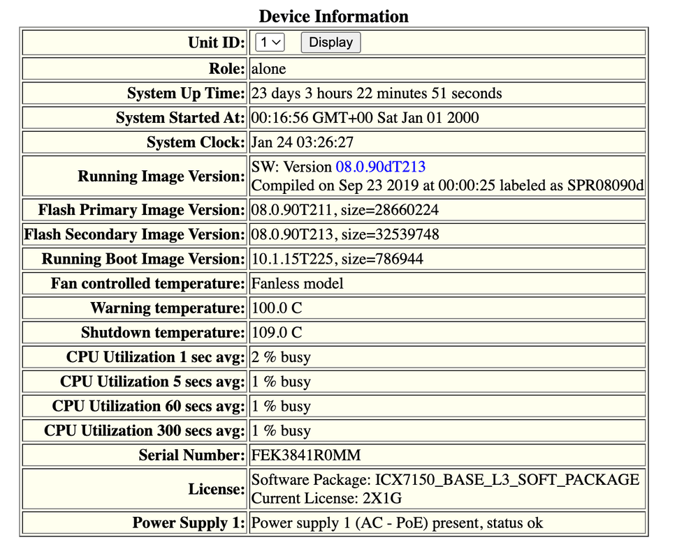Click the 'Compiled on Sep 23 2019' line

[446, 186]
